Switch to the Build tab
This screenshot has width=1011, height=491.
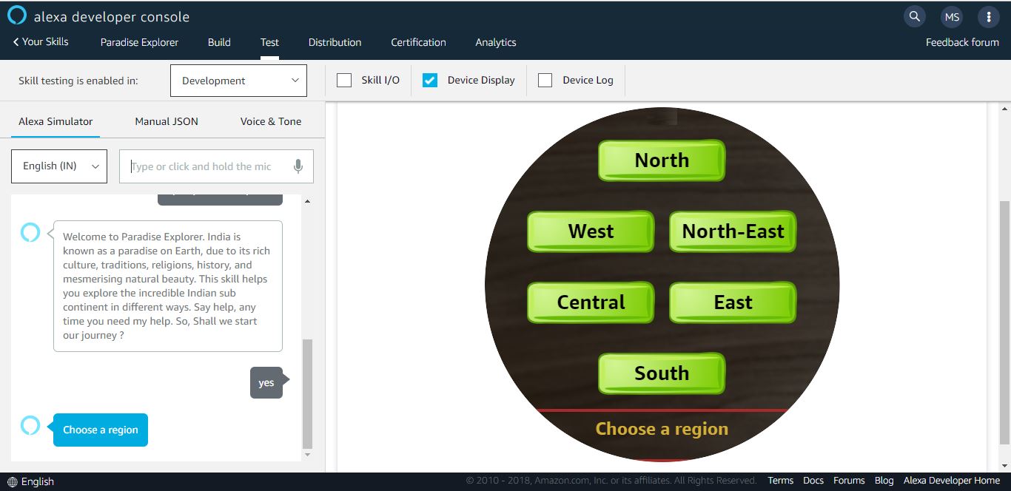[219, 42]
